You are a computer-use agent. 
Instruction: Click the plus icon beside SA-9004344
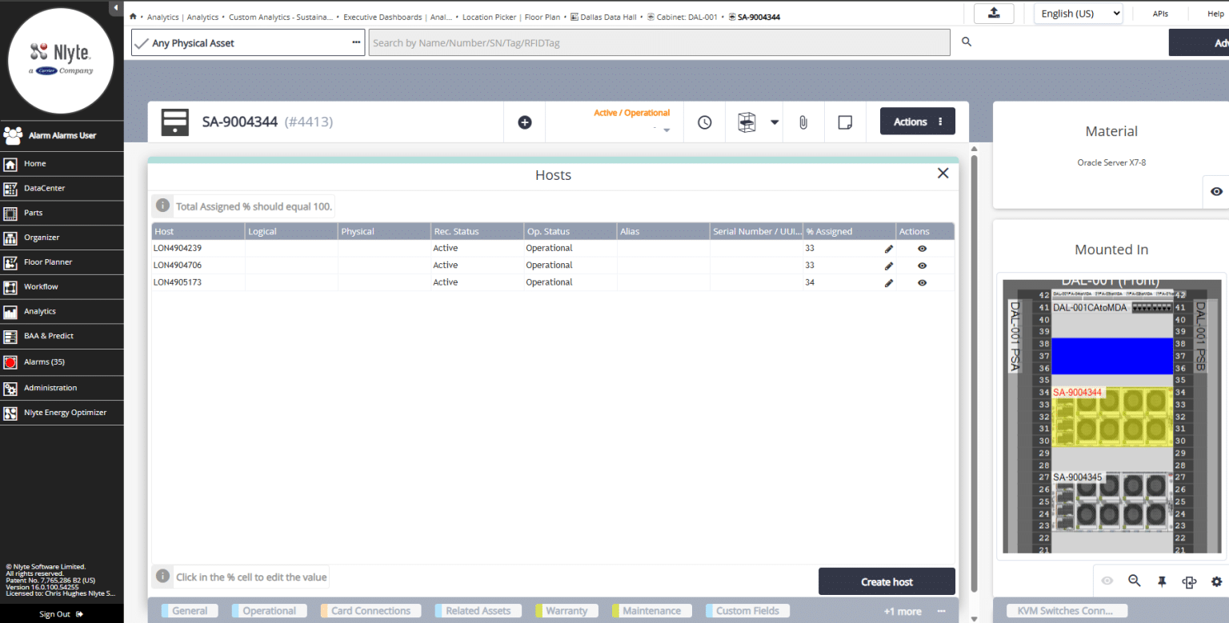524,122
